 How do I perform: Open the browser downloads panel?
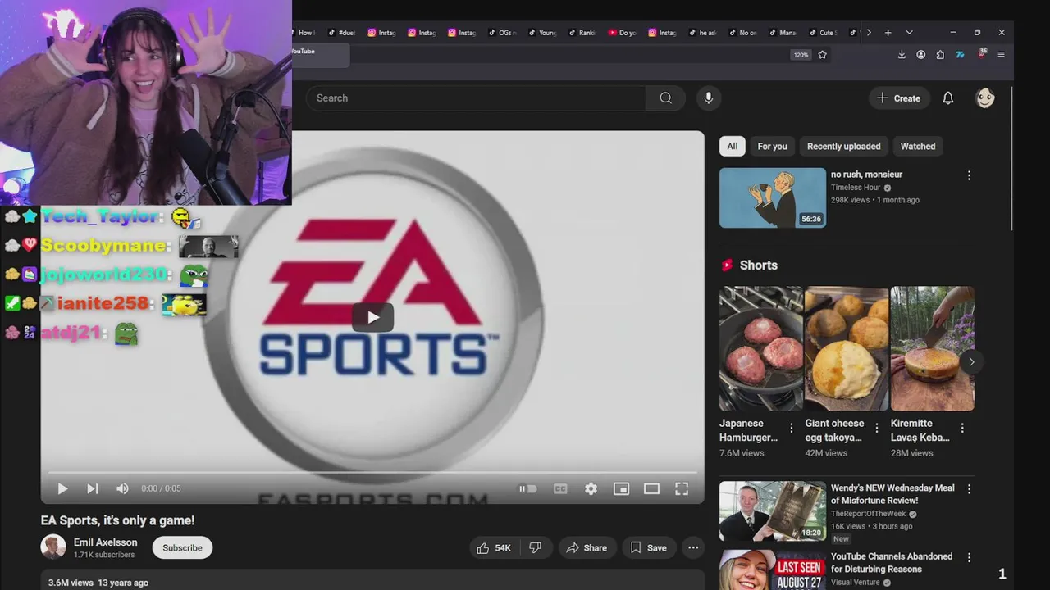click(902, 55)
